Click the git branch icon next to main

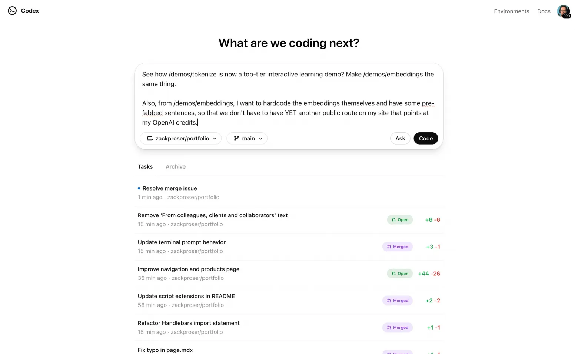[237, 138]
